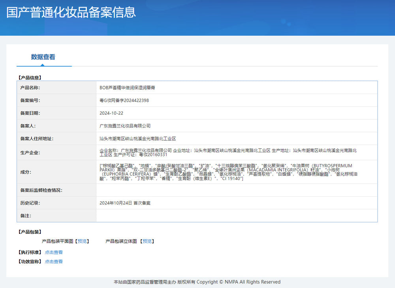Viewport: 395px width, 288px height.
Task: Open the 产品包装平面图 预览 link
Action: [82, 241]
